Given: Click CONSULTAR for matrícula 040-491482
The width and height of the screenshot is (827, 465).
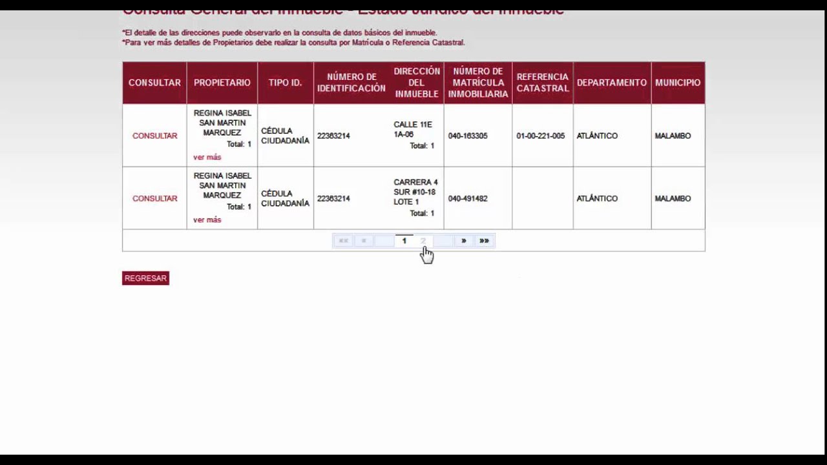Looking at the screenshot, I should tap(154, 198).
